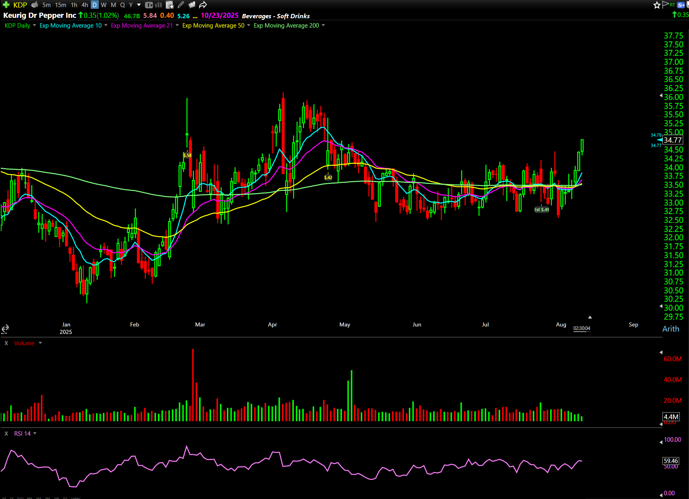This screenshot has height=499, width=689.
Task: Close the RSI 14 pane with X
Action: coord(6,434)
